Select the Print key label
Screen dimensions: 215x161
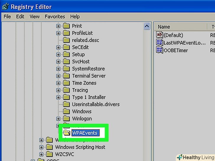click(x=77, y=26)
